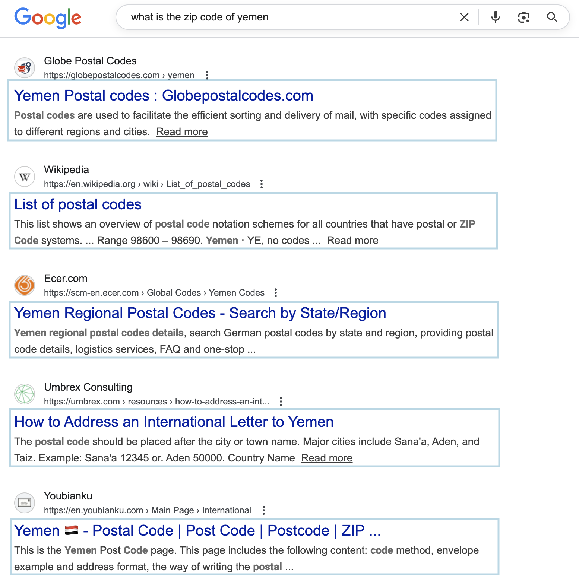Click the Wikipedia site favicon

click(25, 177)
